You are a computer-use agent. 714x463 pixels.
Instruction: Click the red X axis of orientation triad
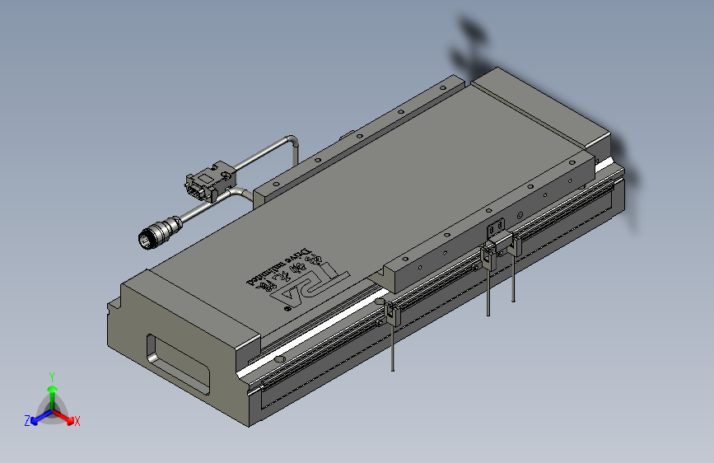[x=66, y=418]
